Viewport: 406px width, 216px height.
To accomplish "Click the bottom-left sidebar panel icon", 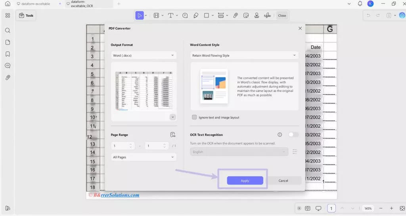I will pos(8,208).
